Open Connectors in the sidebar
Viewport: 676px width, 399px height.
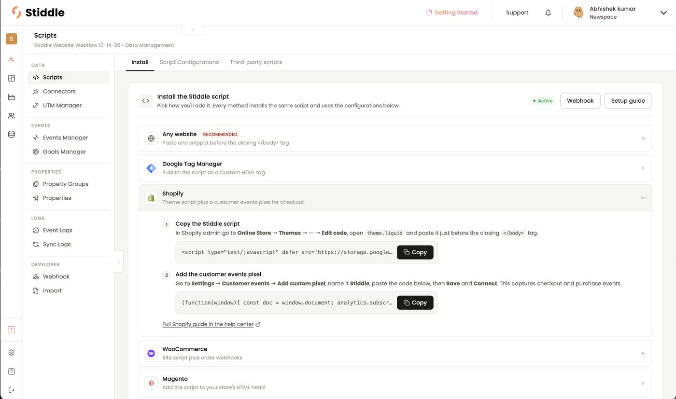[69, 91]
